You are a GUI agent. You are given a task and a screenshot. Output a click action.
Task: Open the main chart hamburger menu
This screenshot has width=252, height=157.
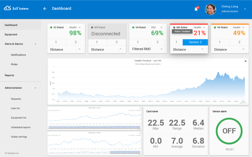246,61
